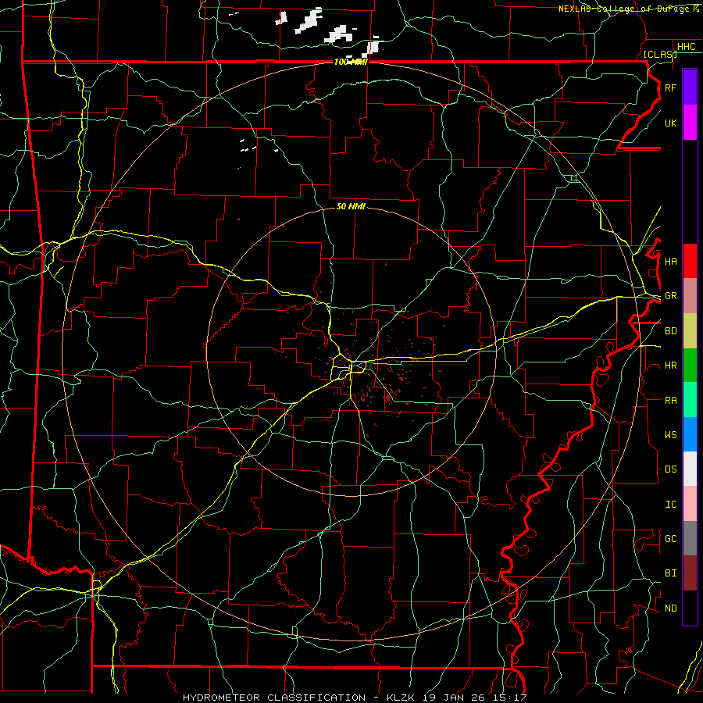Click the Hydrometeor Classification KLZK title text

(355, 698)
